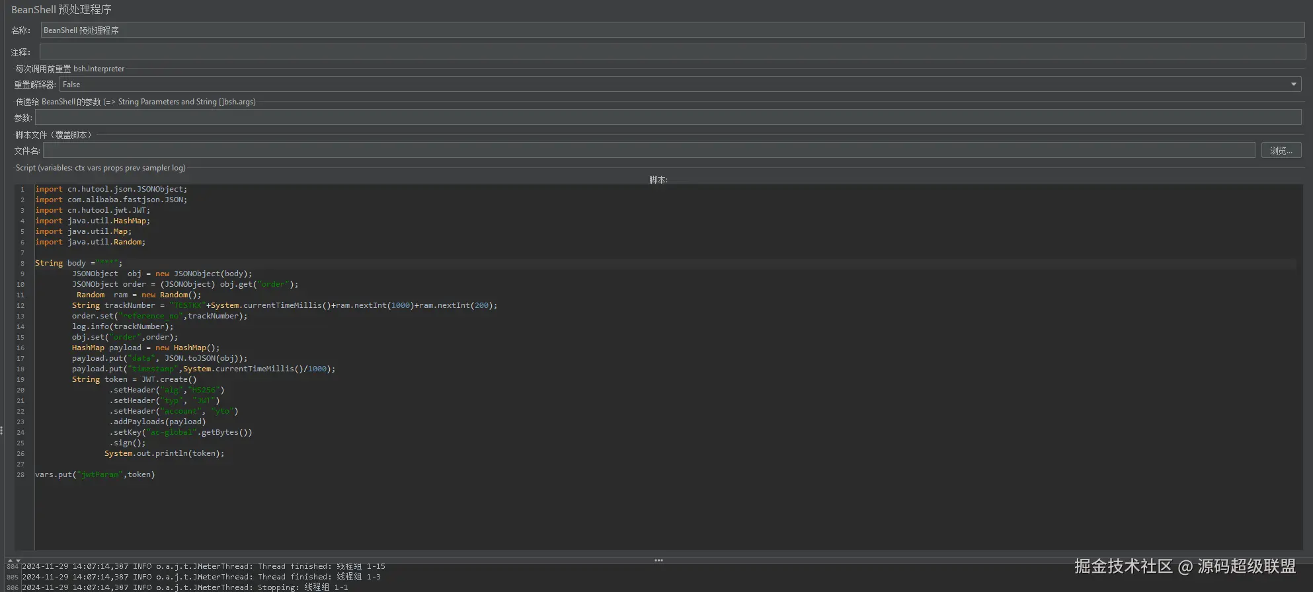Screen dimensions: 1313x592
Task: Click the 'String body' declaration line
Action: click(79, 263)
